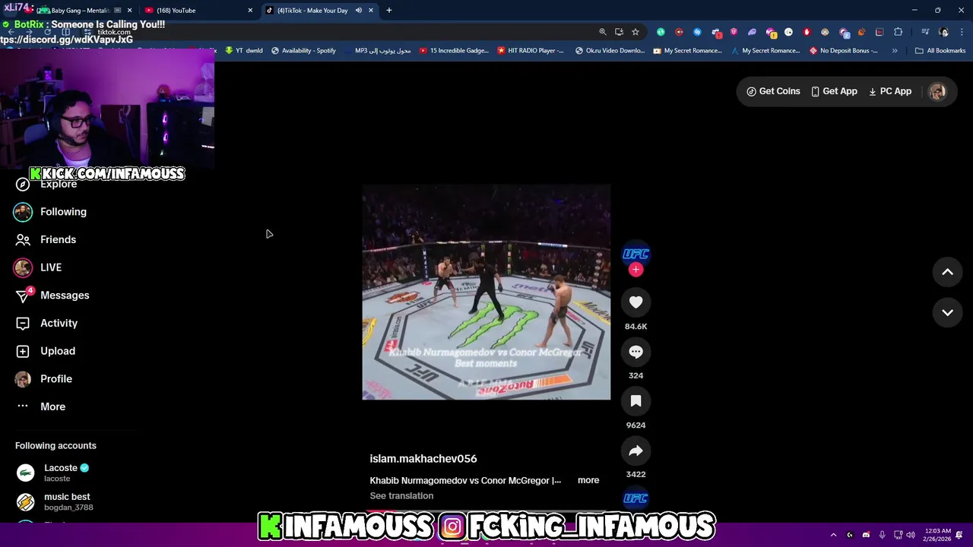Open the All Bookmarks folder
This screenshot has height=547, width=973.
click(940, 51)
